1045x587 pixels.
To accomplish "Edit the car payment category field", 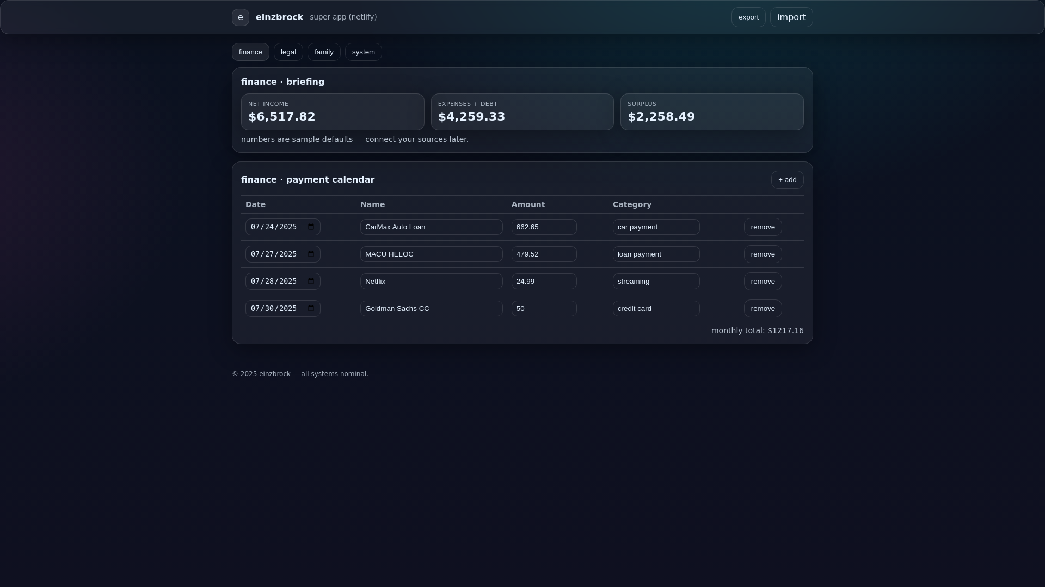I will (656, 227).
